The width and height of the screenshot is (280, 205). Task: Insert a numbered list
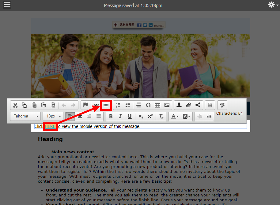coord(118,105)
